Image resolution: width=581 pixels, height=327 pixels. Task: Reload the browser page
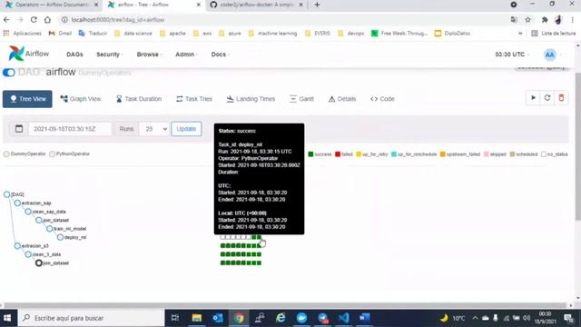[34, 20]
